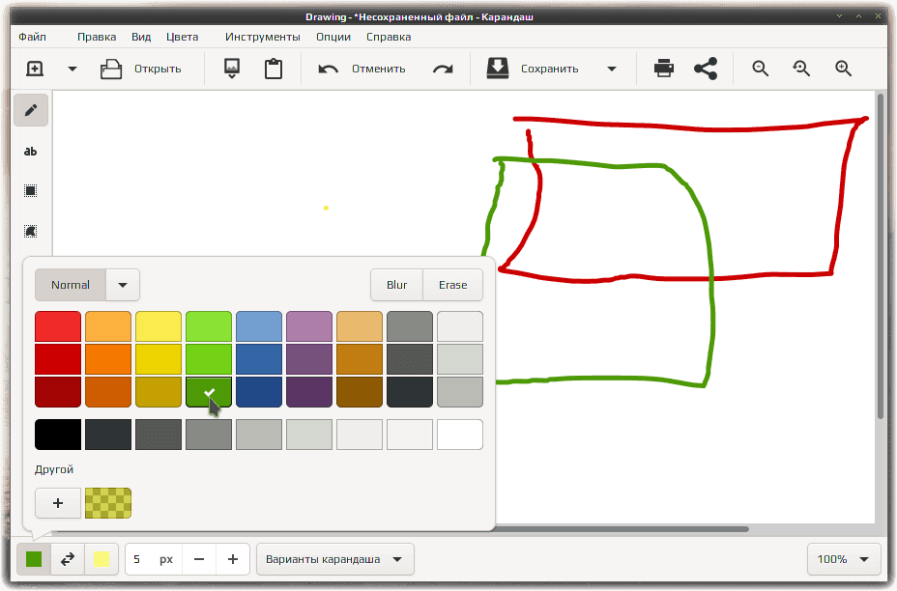Swap main and secondary colors
Screen dimensions: 897x591
[x=68, y=559]
